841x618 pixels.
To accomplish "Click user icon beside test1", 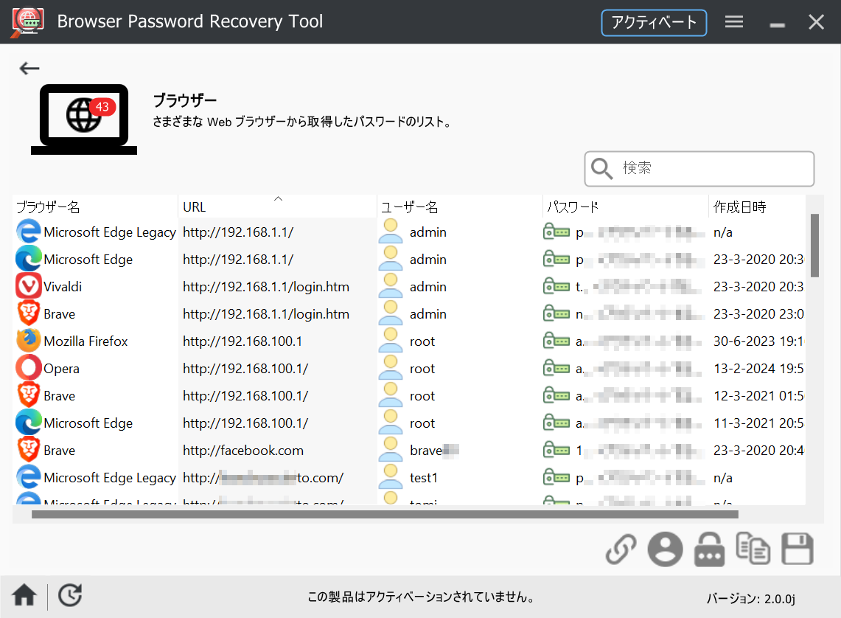I will [391, 477].
